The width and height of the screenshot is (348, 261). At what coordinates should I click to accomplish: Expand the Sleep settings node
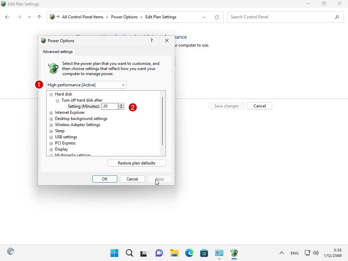pos(51,131)
